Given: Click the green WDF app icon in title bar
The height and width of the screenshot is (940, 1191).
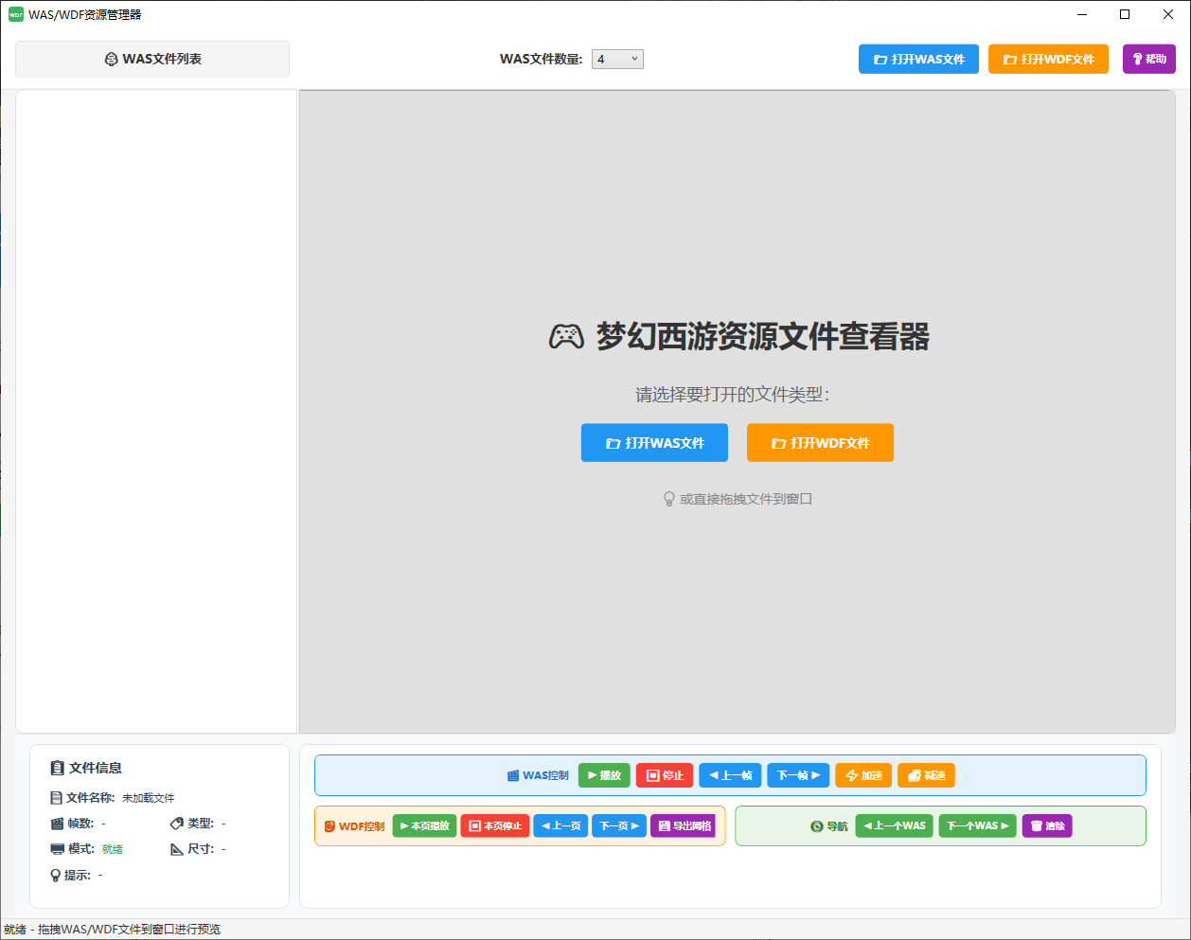Looking at the screenshot, I should (x=15, y=14).
